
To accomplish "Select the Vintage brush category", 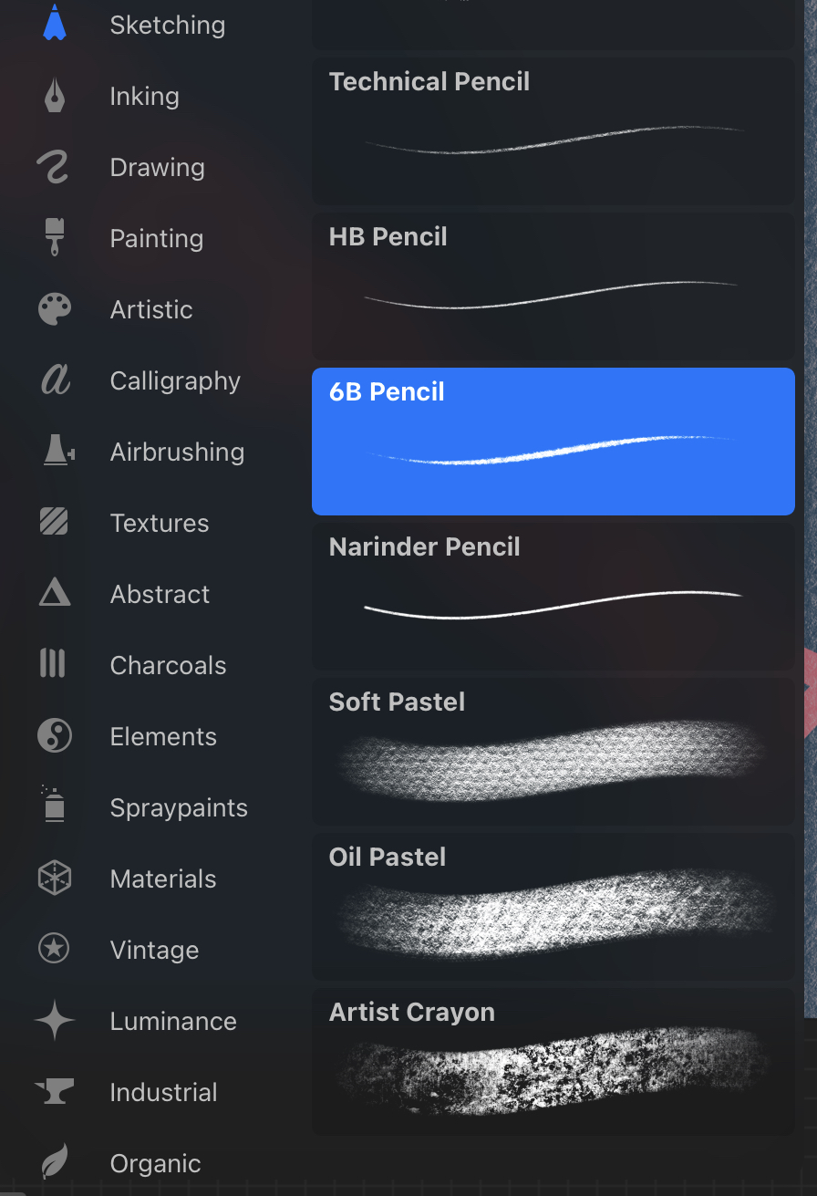I will 154,950.
